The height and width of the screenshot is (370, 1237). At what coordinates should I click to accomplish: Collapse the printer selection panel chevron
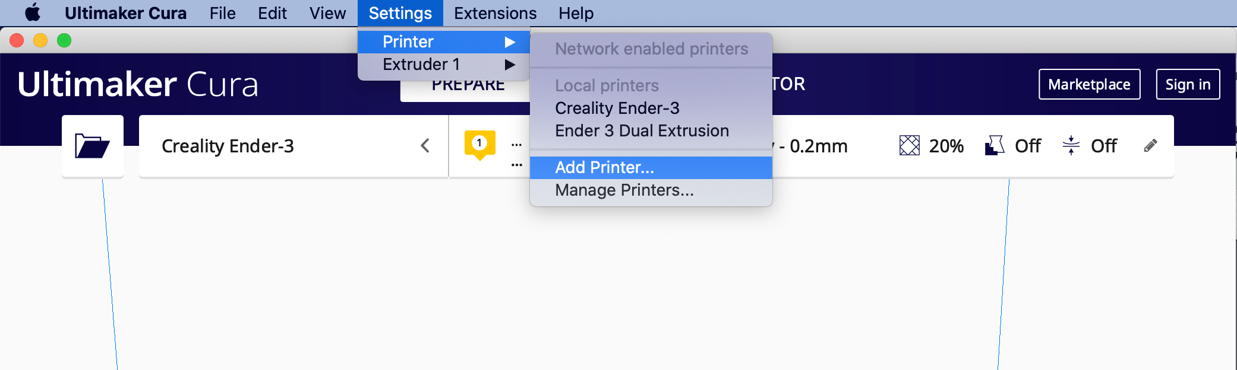(425, 145)
